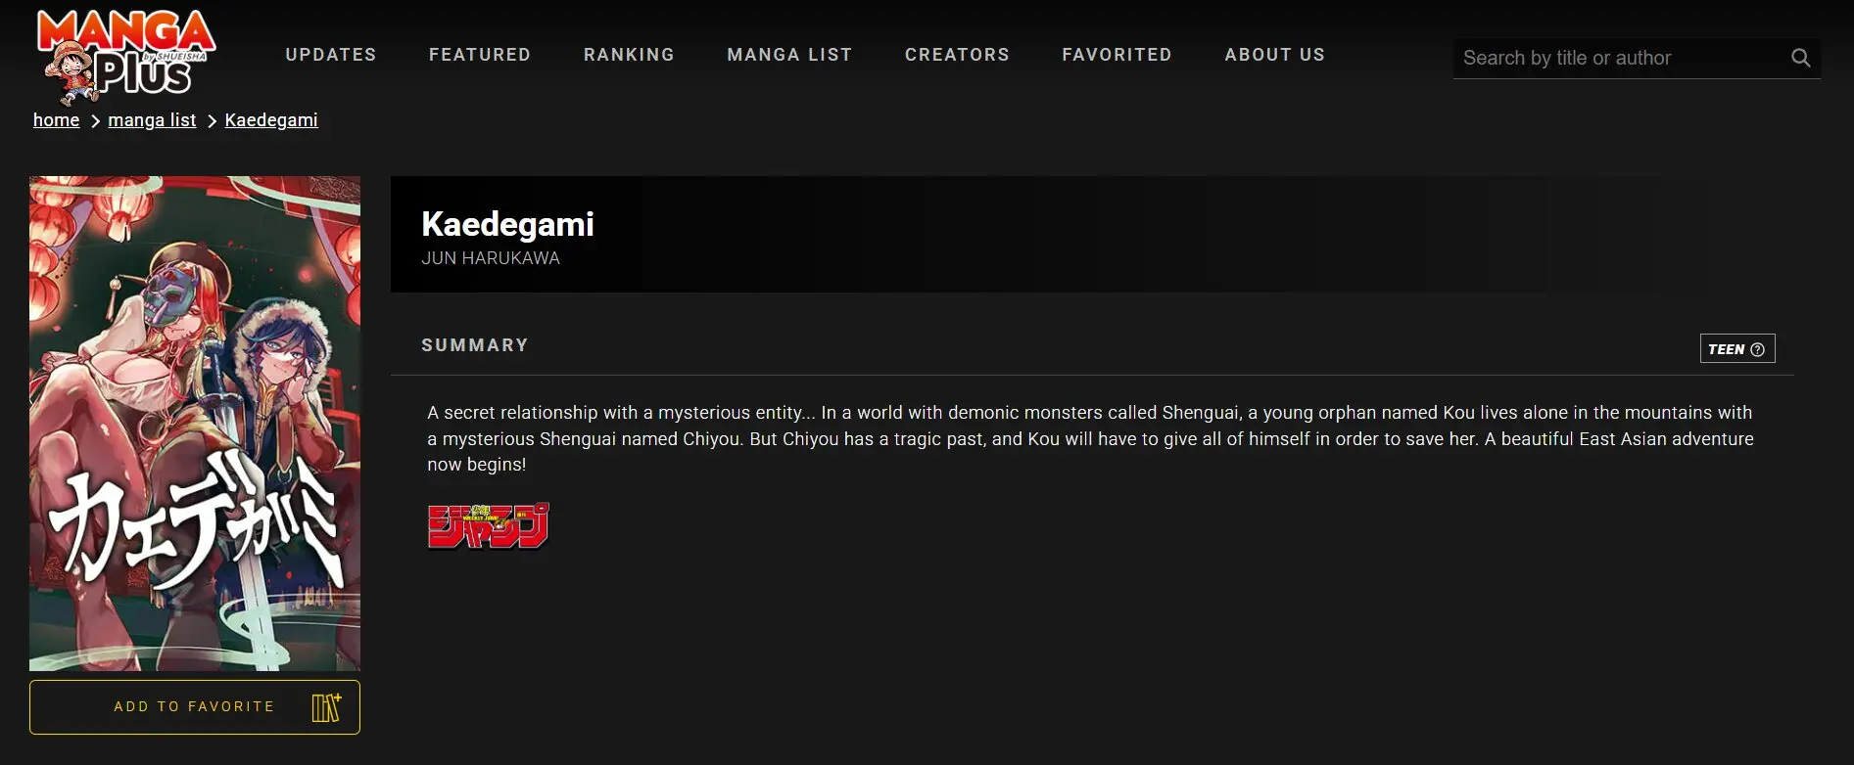The height and width of the screenshot is (765, 1854).
Task: Click the Kaedegami breadcrumb link
Action: (x=271, y=120)
